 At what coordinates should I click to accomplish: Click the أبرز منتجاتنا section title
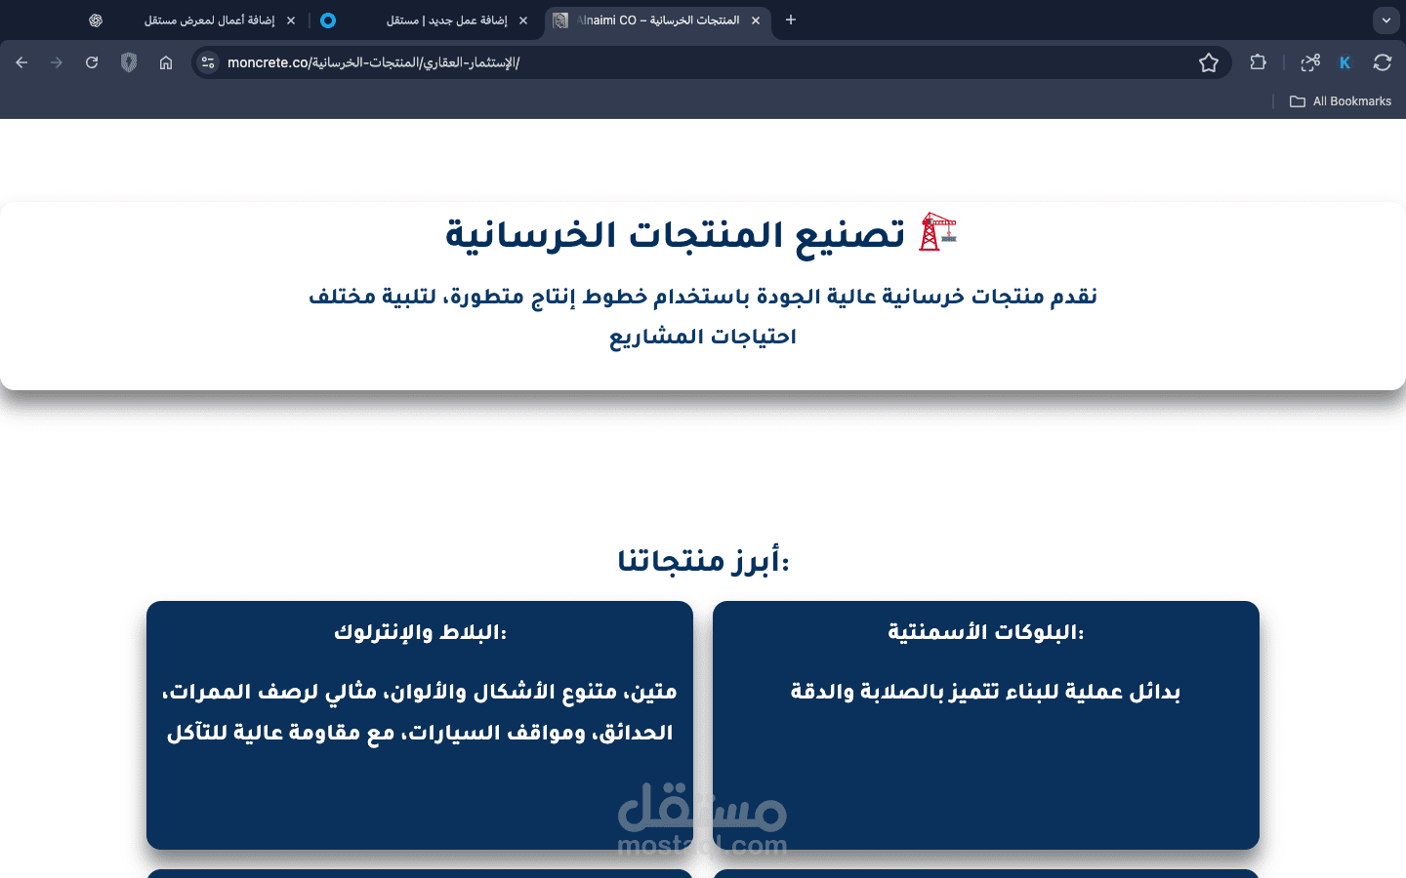click(x=703, y=561)
